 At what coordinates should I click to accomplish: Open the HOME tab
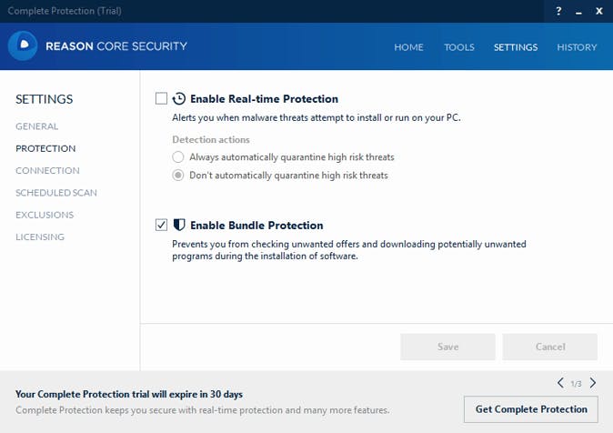point(408,47)
